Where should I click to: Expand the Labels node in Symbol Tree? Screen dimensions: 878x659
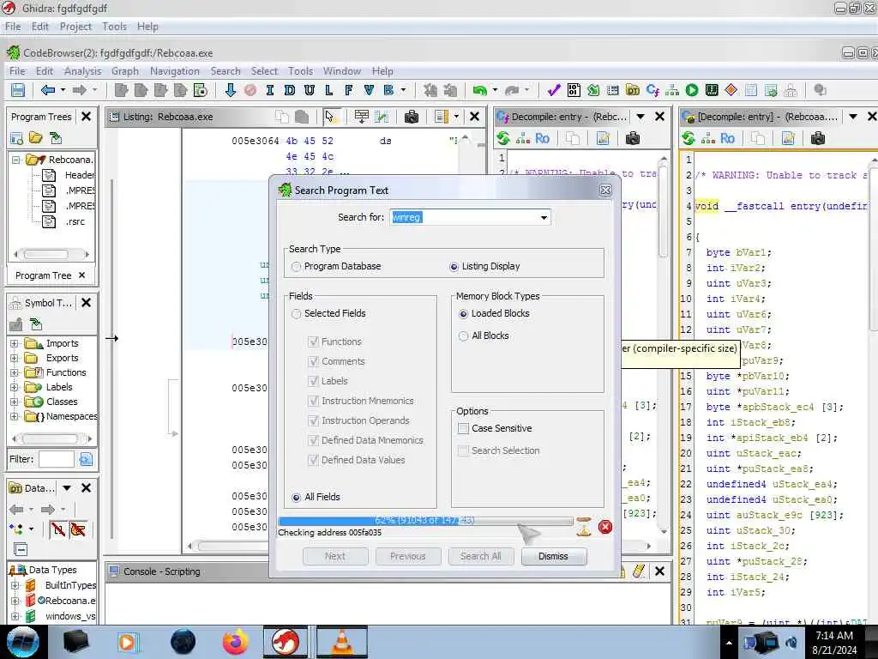(x=15, y=387)
